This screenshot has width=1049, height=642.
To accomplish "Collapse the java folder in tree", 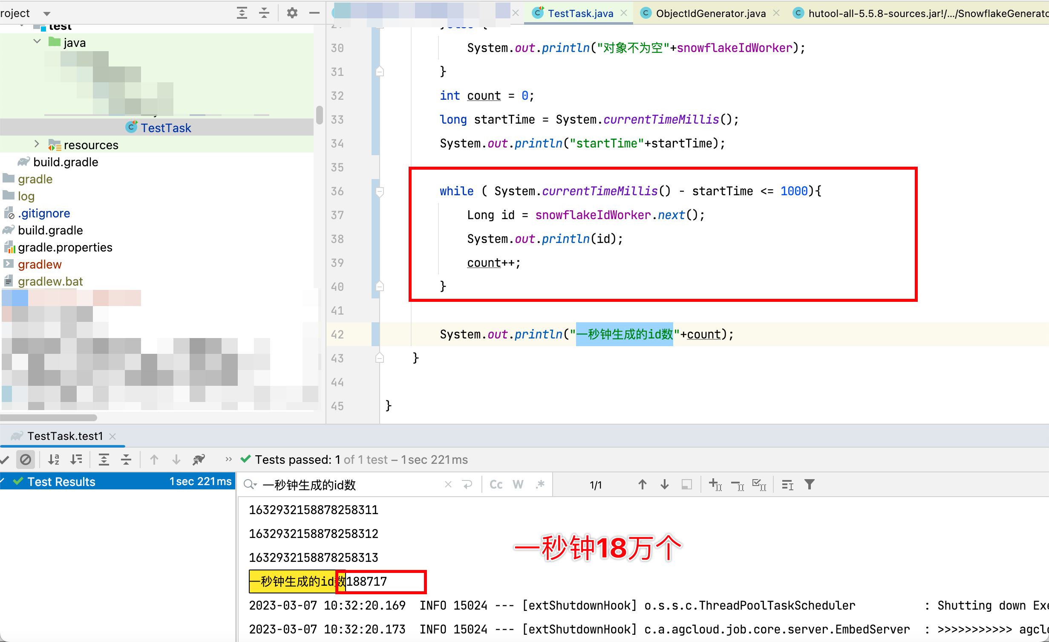I will [x=37, y=42].
